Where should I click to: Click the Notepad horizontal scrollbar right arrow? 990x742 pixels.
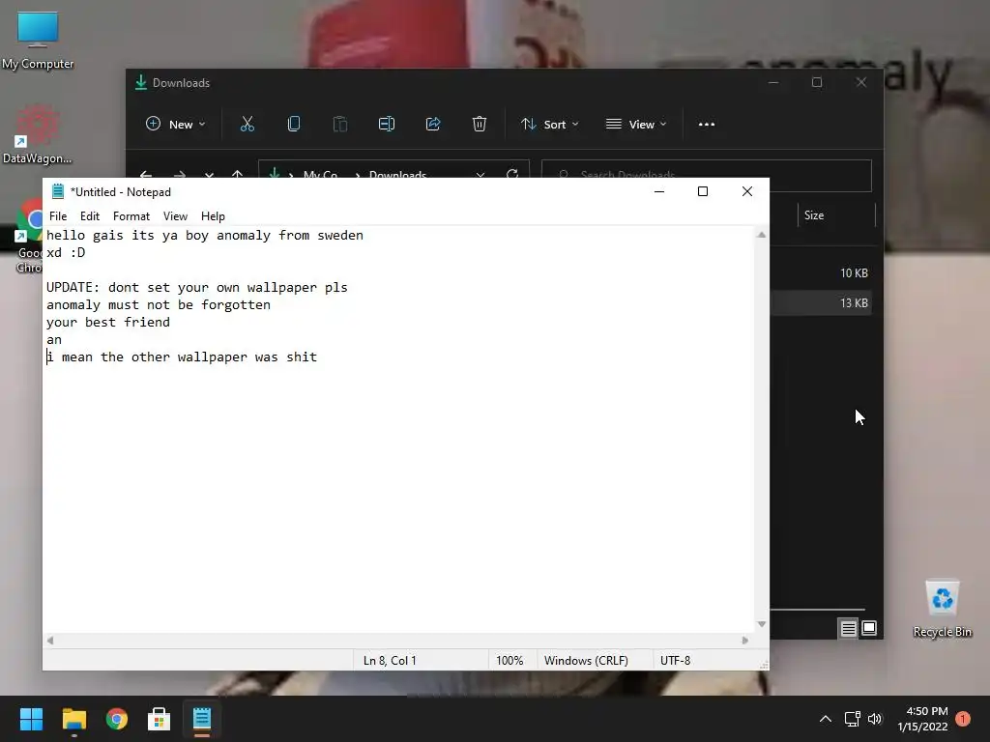[x=745, y=641]
